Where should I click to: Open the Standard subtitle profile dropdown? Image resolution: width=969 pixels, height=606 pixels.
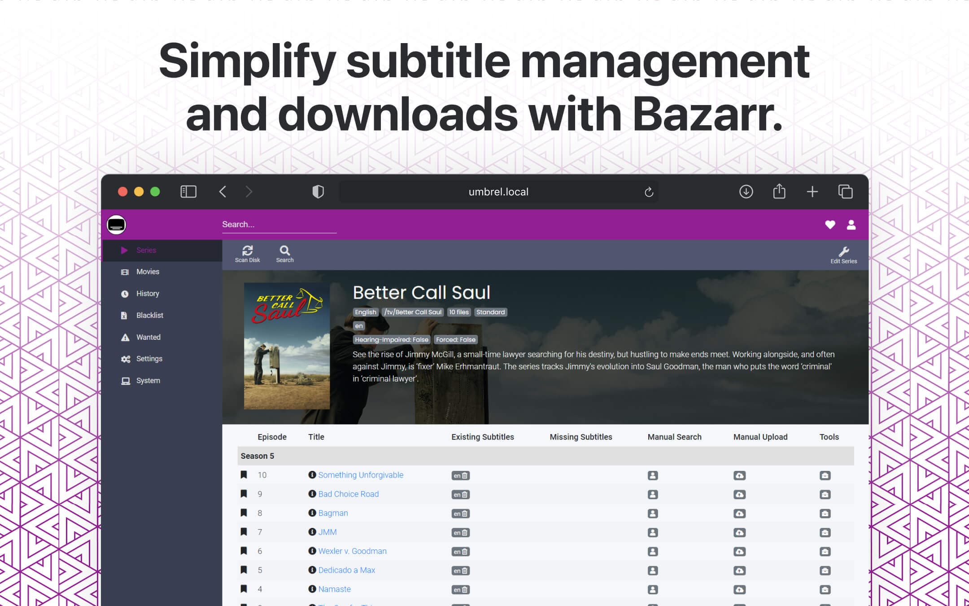pyautogui.click(x=490, y=312)
